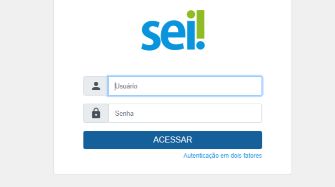
Task: Click the padlock password icon
Action: 96,113
